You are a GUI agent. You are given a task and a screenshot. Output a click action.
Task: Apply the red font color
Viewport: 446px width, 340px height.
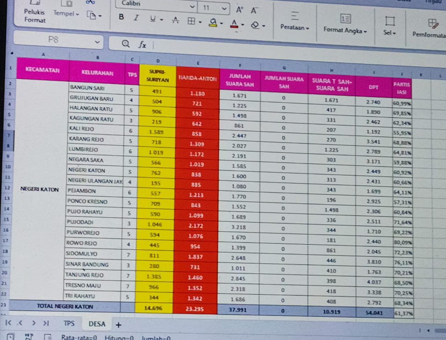coord(234,24)
